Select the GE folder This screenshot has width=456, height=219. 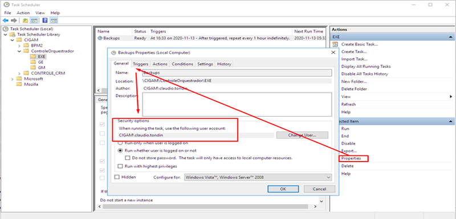tap(40, 62)
